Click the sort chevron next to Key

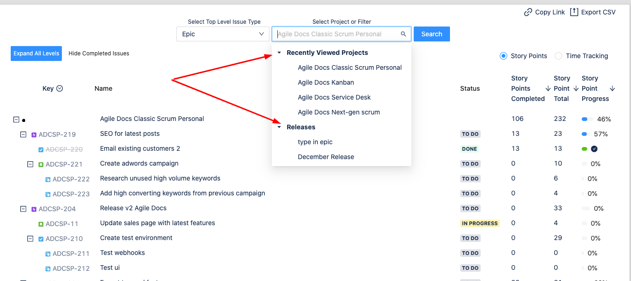click(60, 88)
